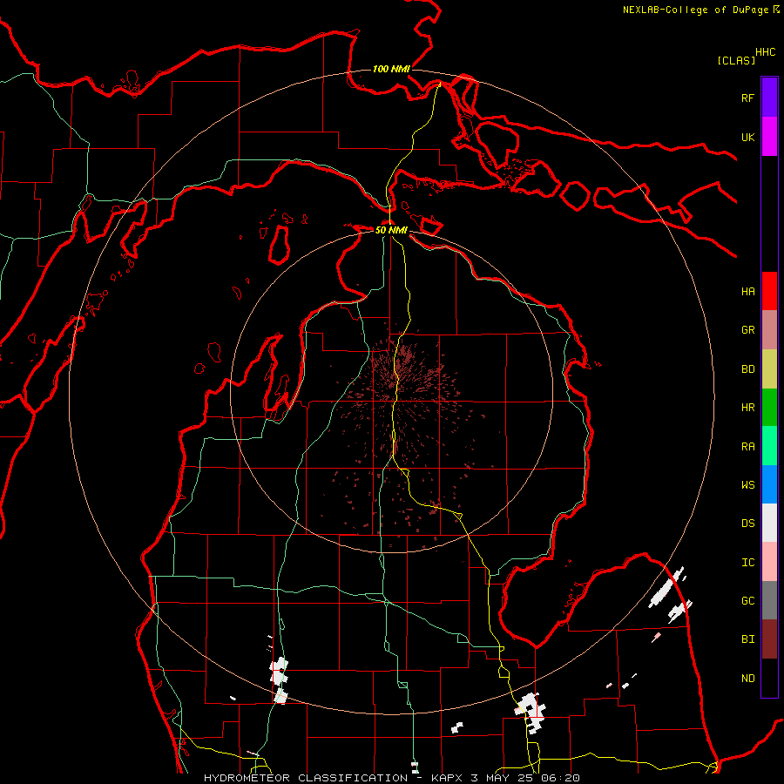The width and height of the screenshot is (784, 784).
Task: Click the 'RF' legend label
Action: tap(747, 98)
